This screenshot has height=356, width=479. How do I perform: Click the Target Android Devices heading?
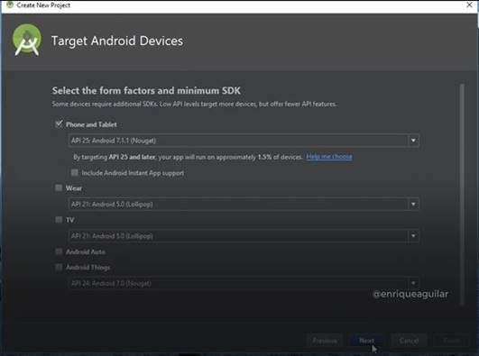(x=117, y=41)
